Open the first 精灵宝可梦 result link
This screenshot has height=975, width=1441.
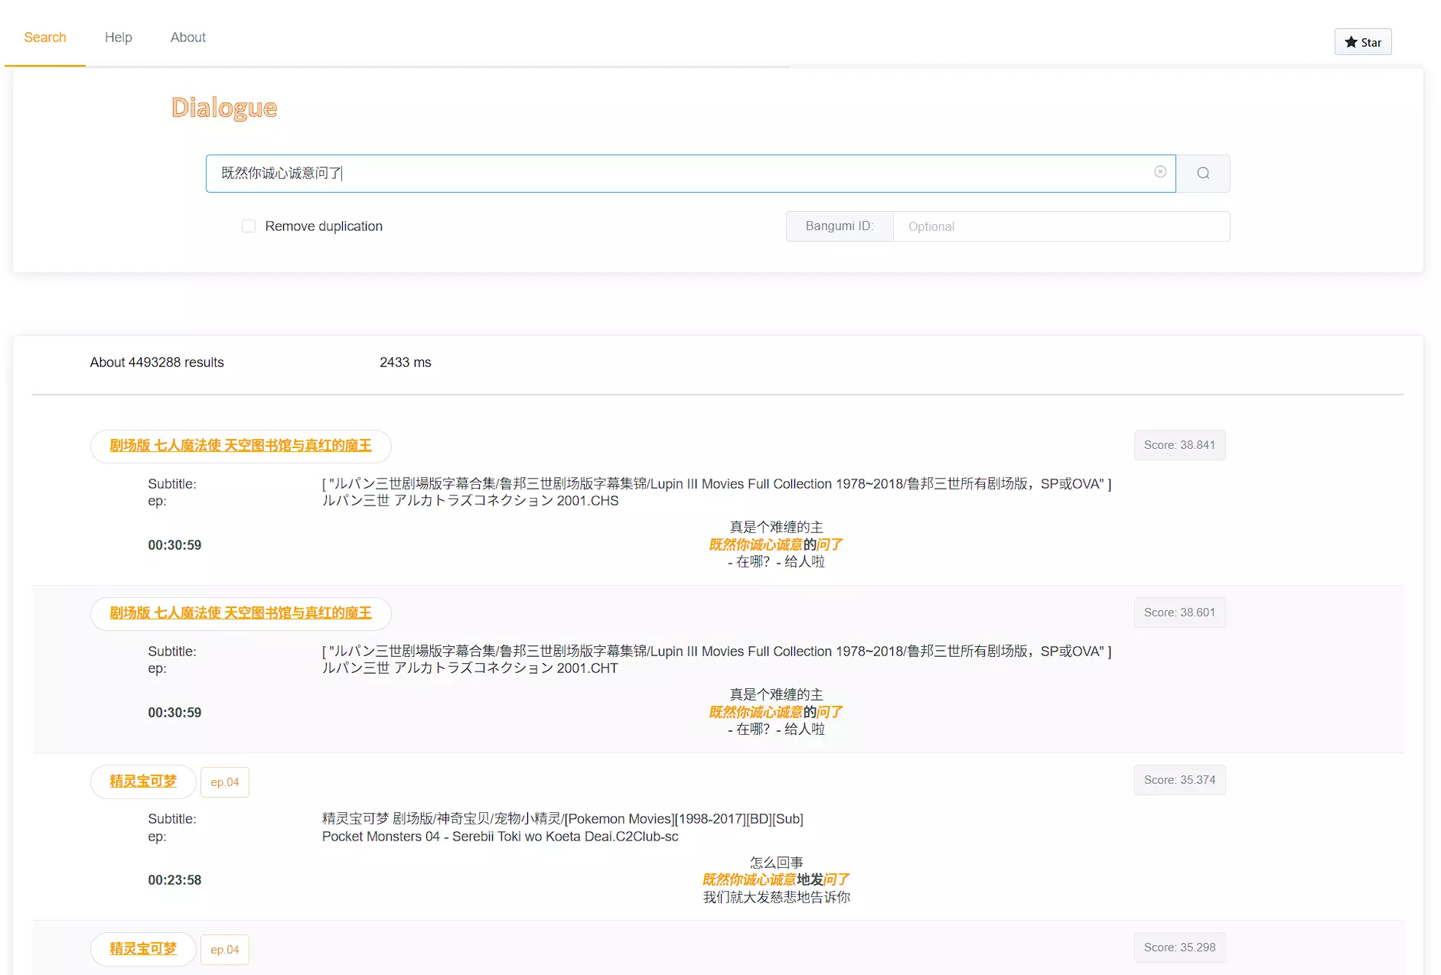click(x=143, y=781)
